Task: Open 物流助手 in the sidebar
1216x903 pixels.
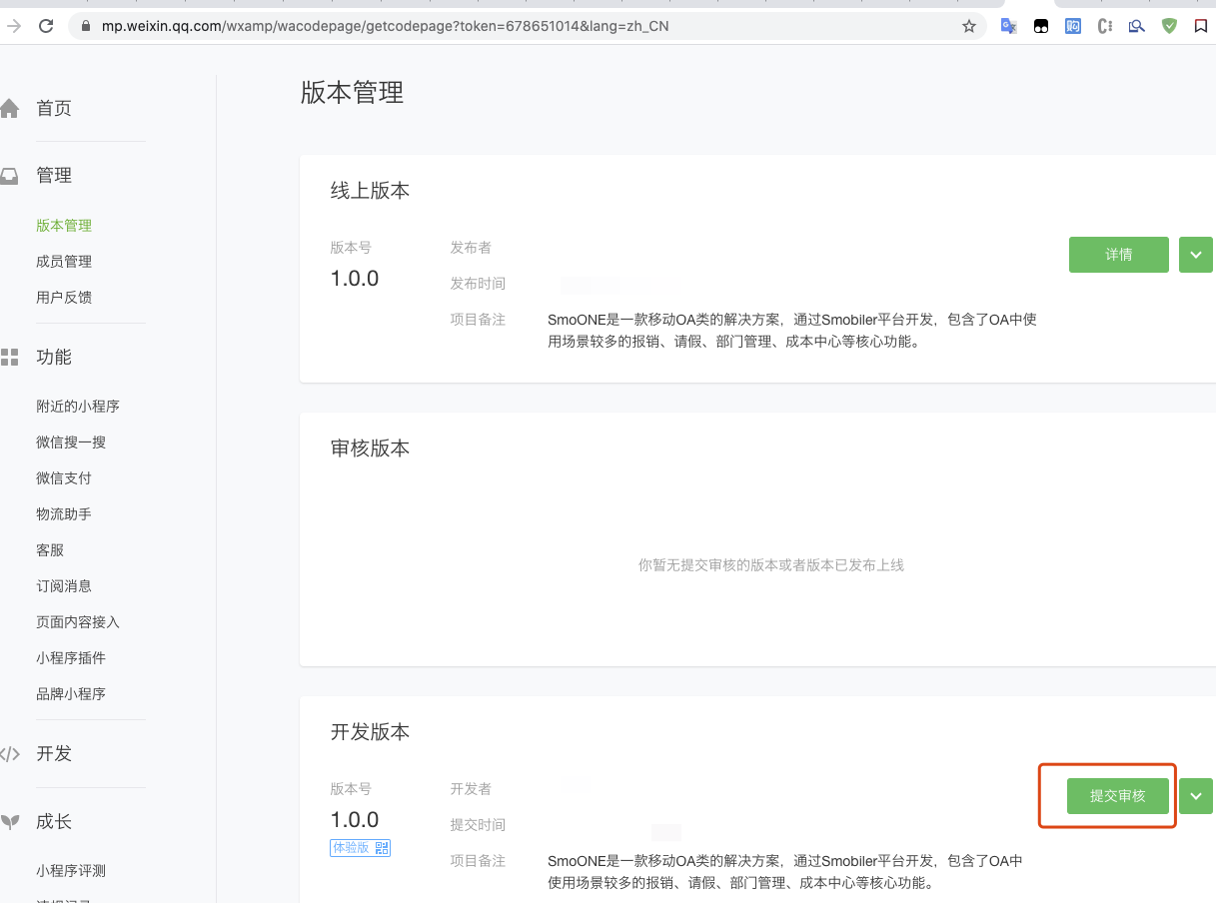Action: click(x=64, y=514)
